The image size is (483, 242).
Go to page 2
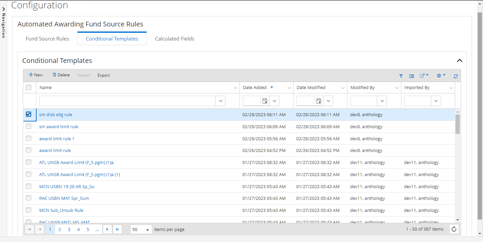pyautogui.click(x=60, y=229)
